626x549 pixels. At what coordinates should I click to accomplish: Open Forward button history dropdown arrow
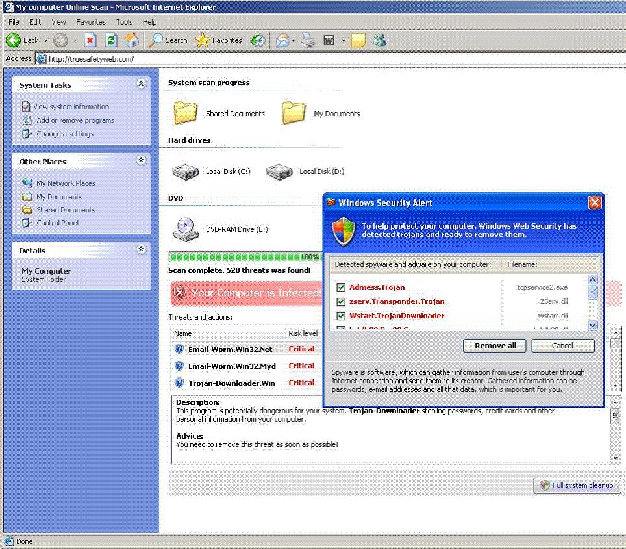[75, 40]
